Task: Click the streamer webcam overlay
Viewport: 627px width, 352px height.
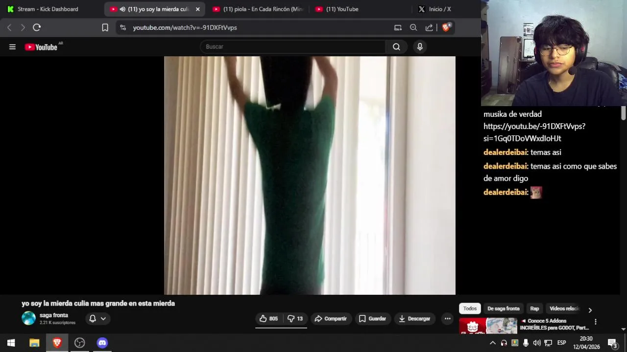Action: click(554, 53)
